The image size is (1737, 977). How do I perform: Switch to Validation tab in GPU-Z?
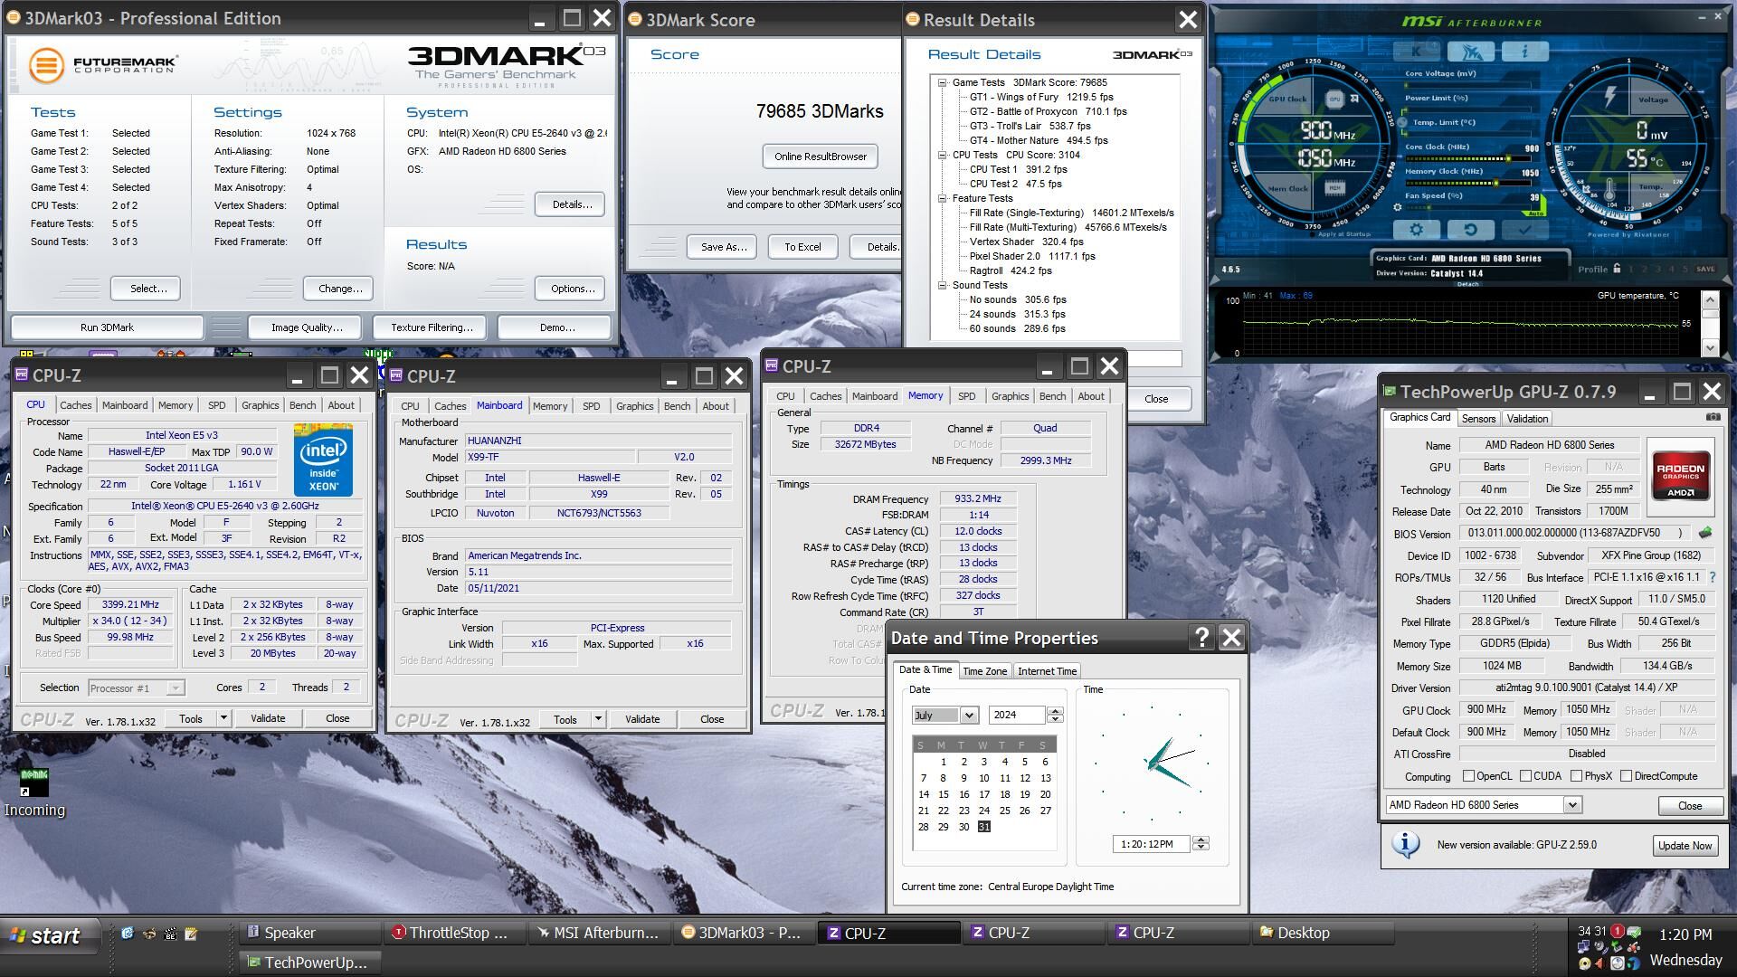click(1527, 418)
